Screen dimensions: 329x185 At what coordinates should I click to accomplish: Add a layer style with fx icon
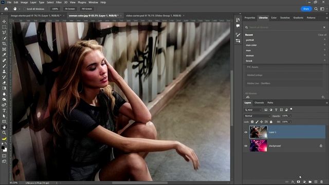(293, 182)
